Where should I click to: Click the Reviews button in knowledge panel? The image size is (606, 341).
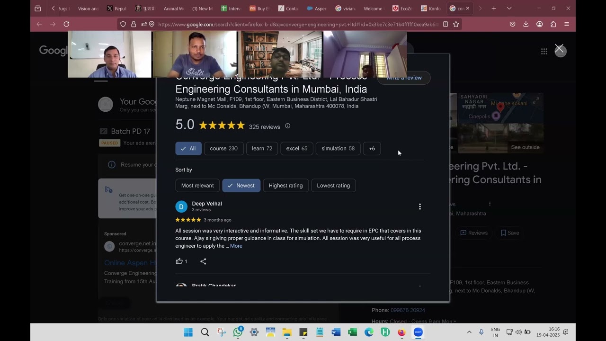[x=474, y=233]
